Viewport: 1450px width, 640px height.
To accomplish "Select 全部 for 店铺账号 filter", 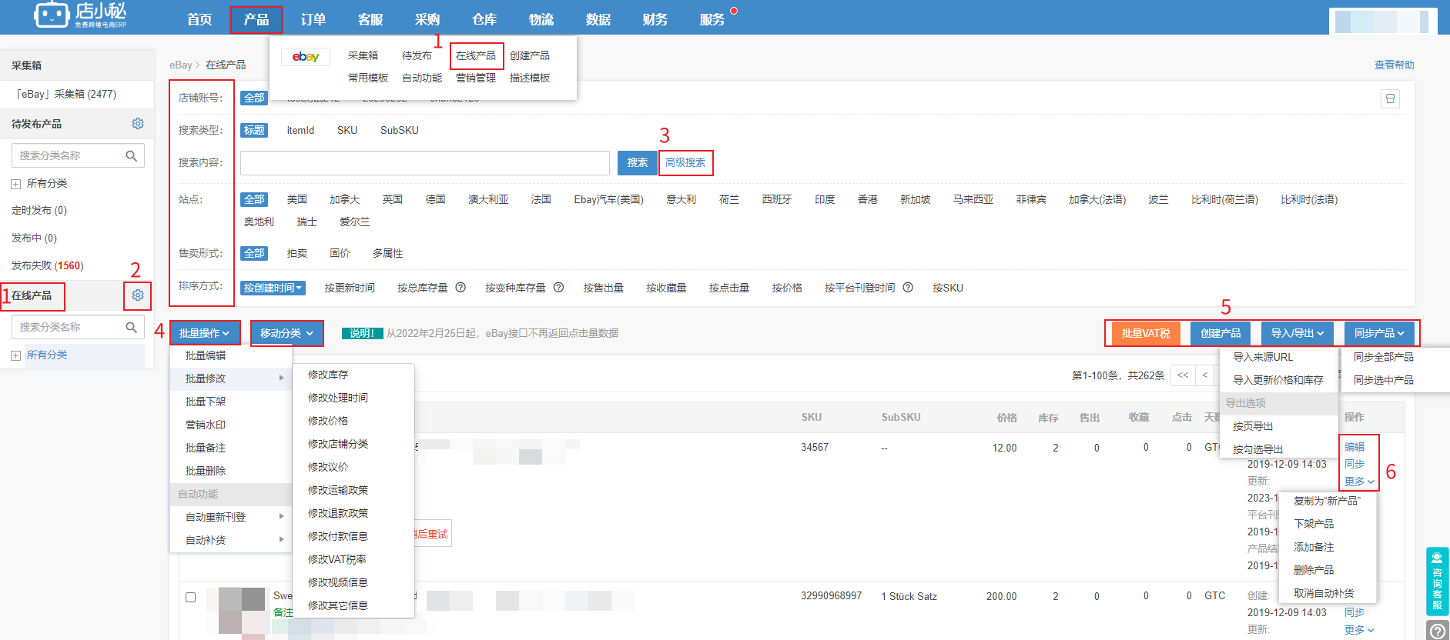I will click(254, 98).
